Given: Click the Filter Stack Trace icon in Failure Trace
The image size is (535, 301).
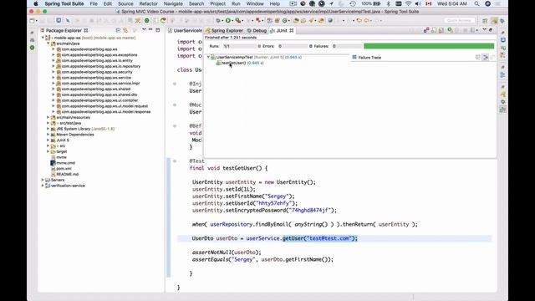Looking at the screenshot, I should coord(485,58).
